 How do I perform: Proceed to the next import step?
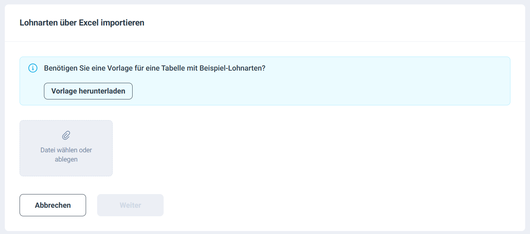[x=130, y=205]
